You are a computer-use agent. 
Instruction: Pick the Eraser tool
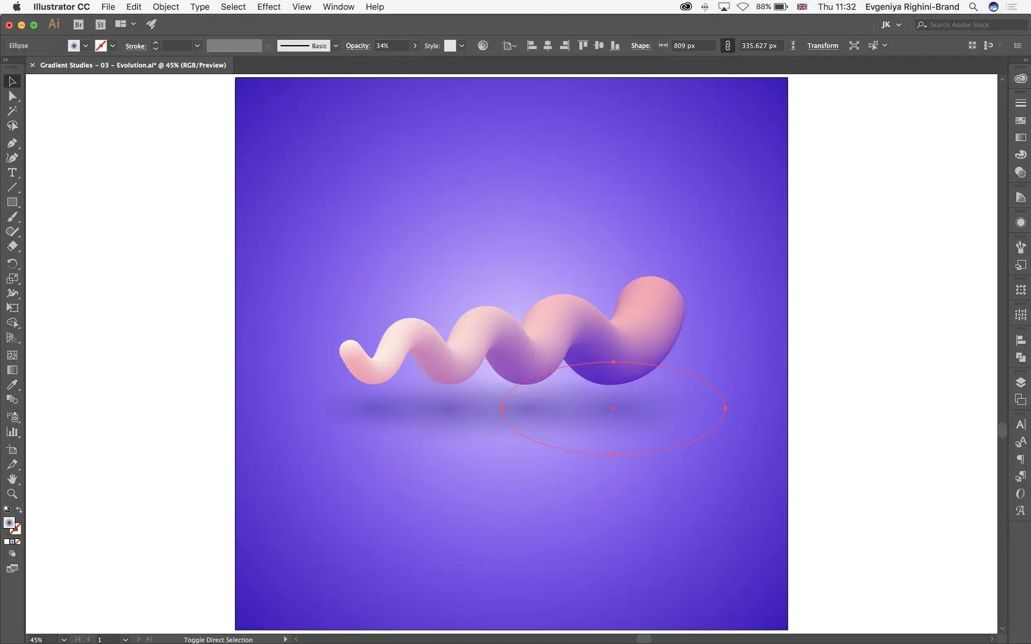[x=12, y=247]
